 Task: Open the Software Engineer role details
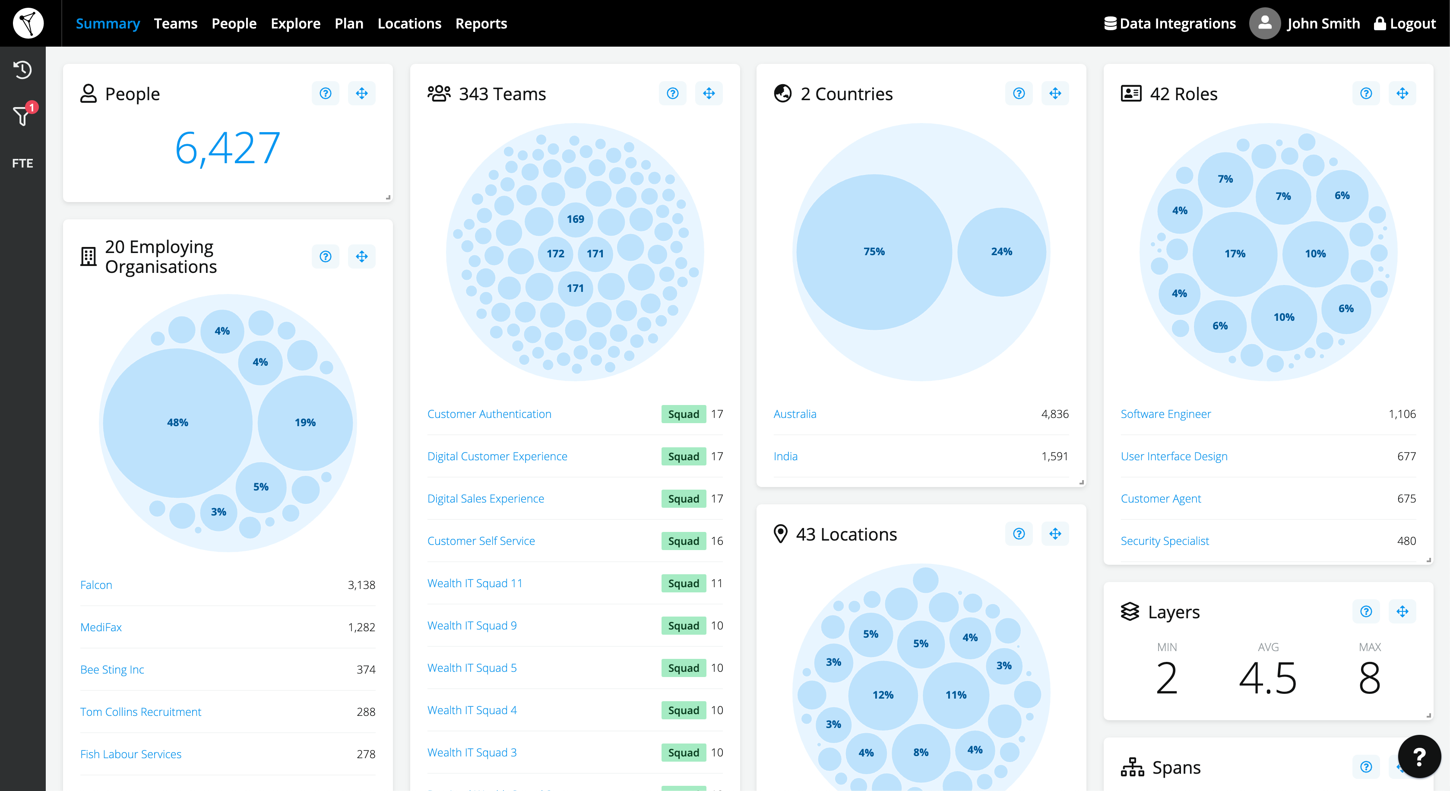pyautogui.click(x=1166, y=414)
